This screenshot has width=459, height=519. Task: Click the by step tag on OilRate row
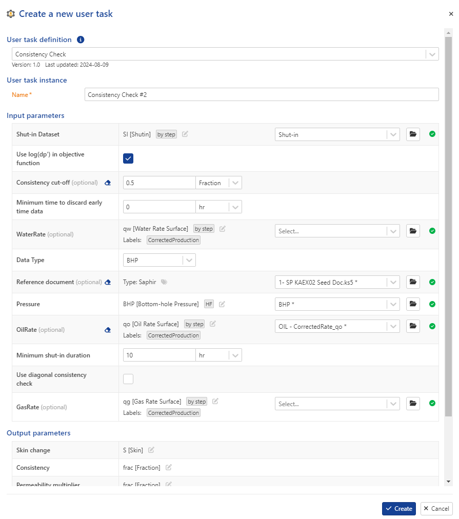194,324
